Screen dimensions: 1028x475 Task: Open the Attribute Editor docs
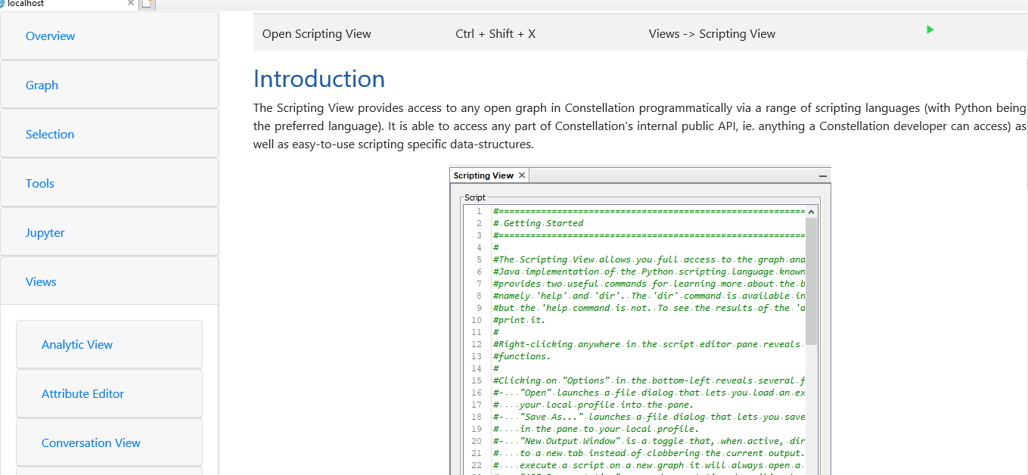coord(83,393)
